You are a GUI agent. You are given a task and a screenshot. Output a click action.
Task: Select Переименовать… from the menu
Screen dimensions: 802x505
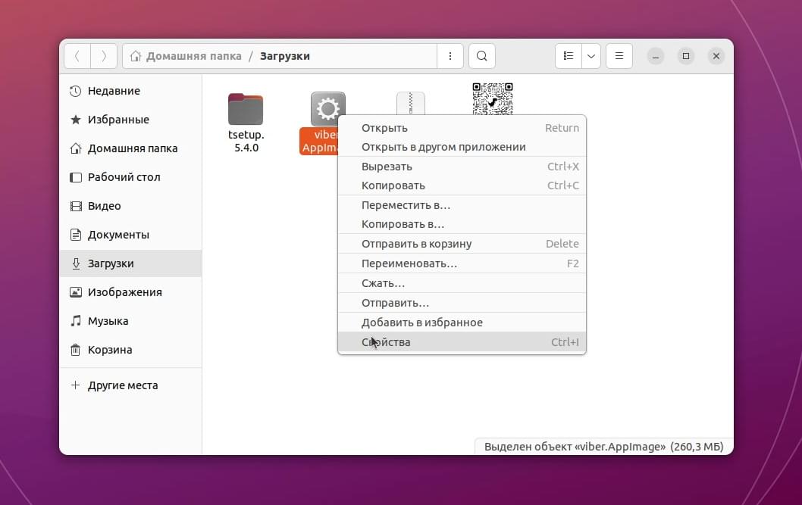[462, 263]
